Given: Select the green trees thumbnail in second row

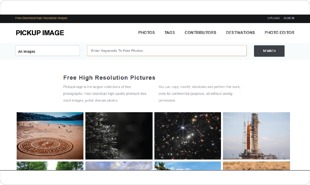Looking at the screenshot, I should coord(50,166).
